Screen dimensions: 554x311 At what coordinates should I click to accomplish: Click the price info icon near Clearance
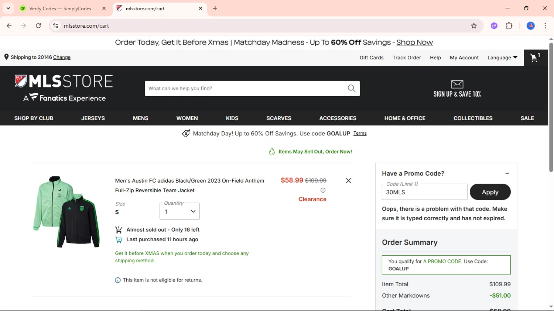pos(323,190)
